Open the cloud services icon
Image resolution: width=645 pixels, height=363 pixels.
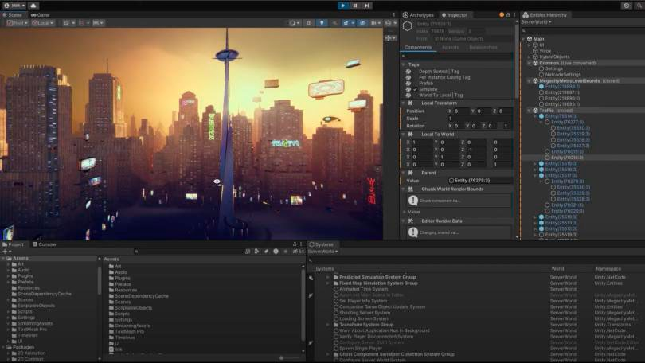coord(33,6)
